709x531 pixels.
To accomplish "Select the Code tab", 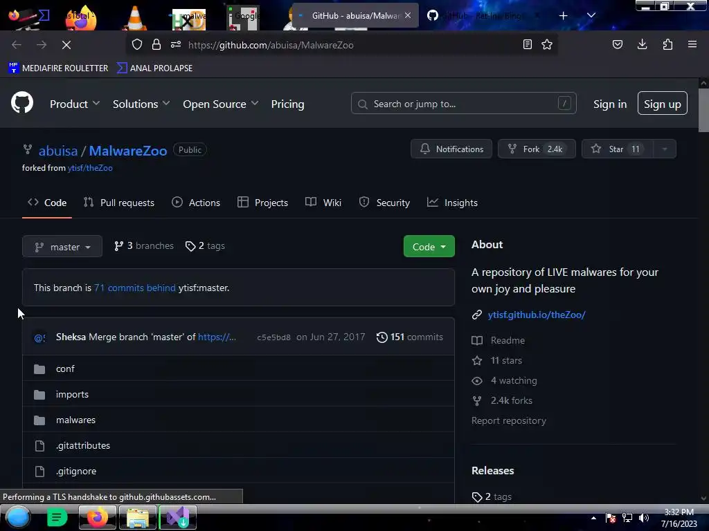I will click(x=47, y=203).
